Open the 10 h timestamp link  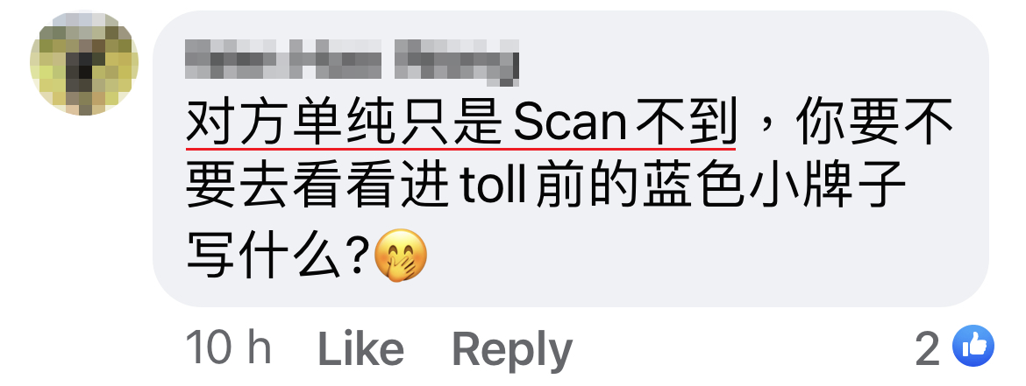[228, 348]
